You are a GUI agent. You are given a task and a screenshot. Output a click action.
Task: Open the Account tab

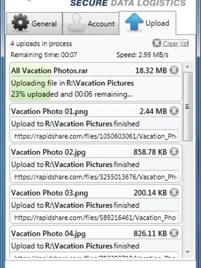point(91,23)
